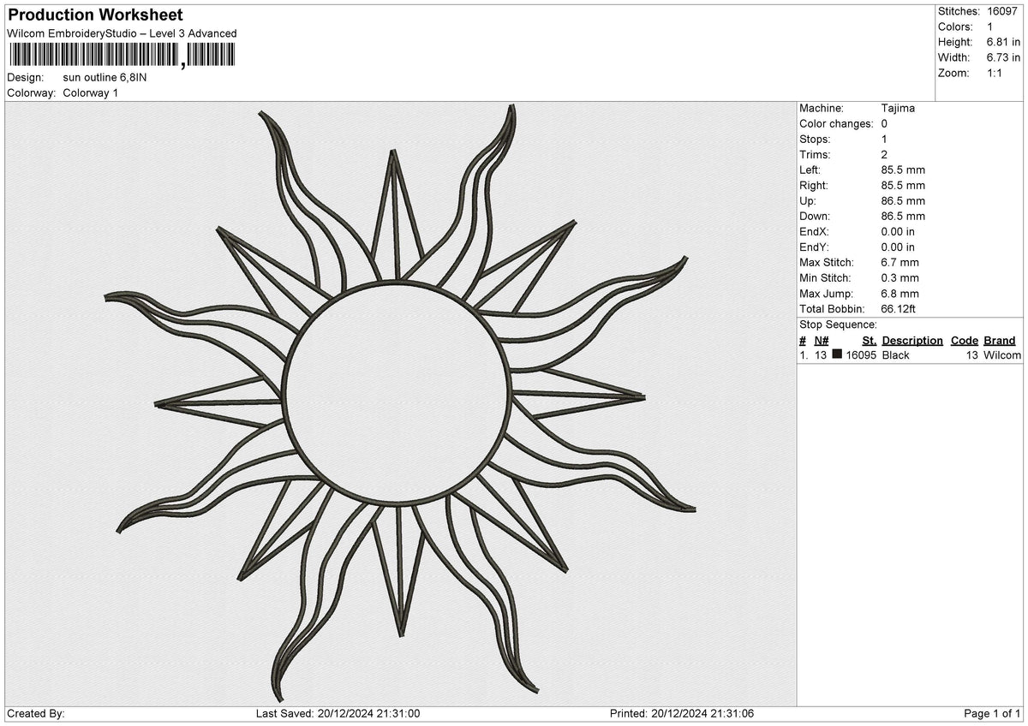Click the sun embroidery design preview
The height and width of the screenshot is (726, 1028).
coord(399,402)
